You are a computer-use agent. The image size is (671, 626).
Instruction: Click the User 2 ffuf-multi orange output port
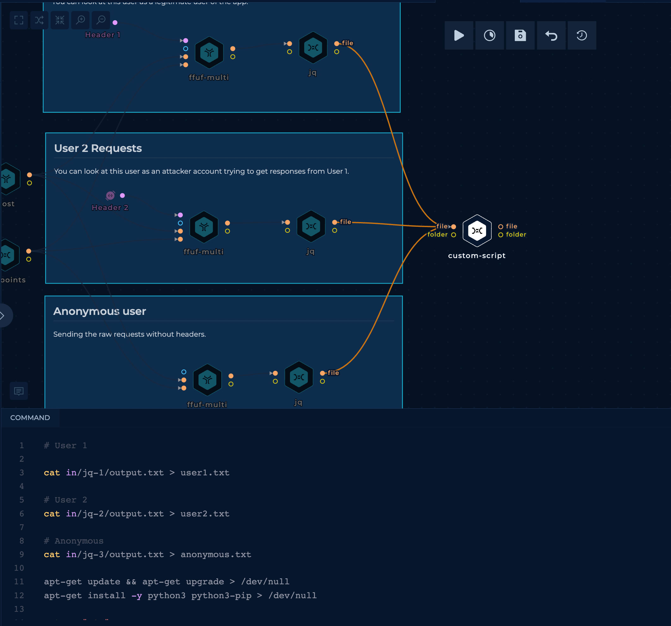[x=227, y=223]
